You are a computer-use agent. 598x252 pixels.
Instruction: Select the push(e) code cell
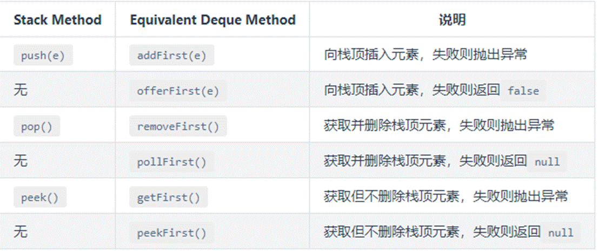point(43,56)
